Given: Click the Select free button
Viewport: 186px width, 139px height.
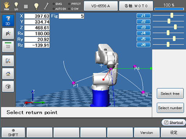Looking at the screenshot, I should coord(170,93).
